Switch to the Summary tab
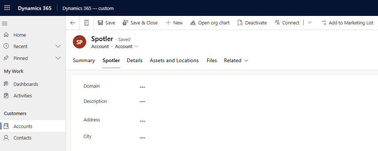 click(x=84, y=61)
